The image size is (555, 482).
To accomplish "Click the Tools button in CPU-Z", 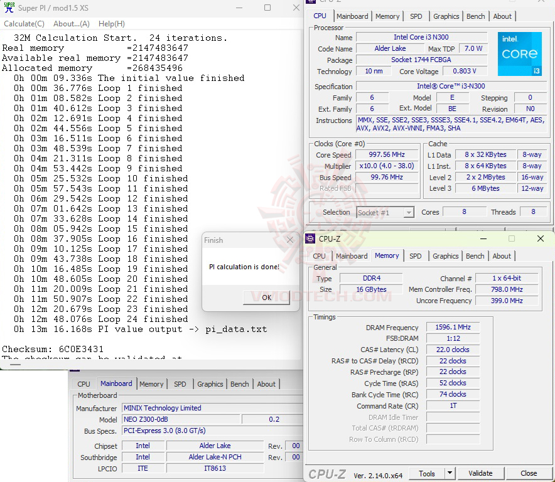I will click(427, 473).
